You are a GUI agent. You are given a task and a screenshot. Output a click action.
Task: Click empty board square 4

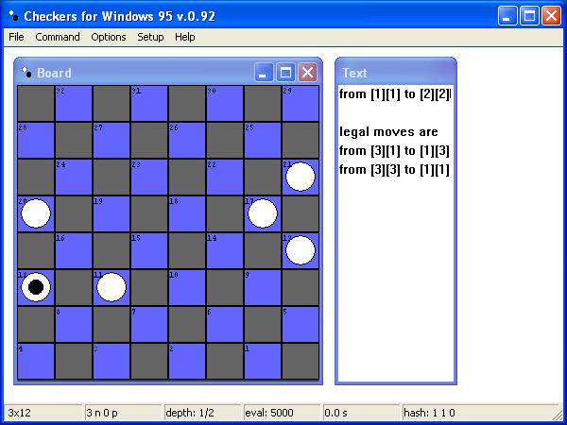36,362
